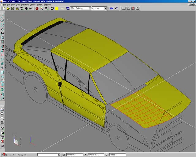Click the red sphere shading icon

[37, 9]
